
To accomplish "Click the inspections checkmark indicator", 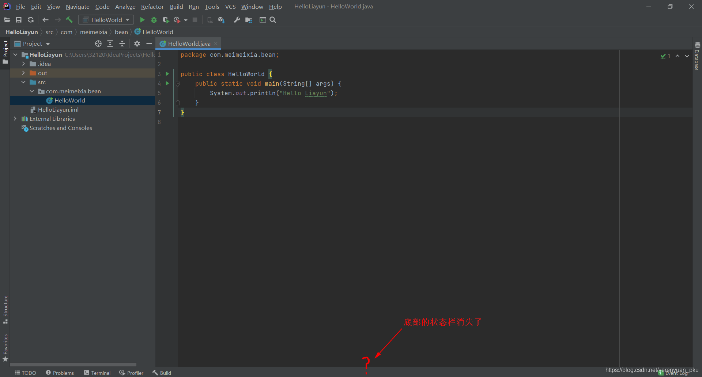I will [665, 56].
